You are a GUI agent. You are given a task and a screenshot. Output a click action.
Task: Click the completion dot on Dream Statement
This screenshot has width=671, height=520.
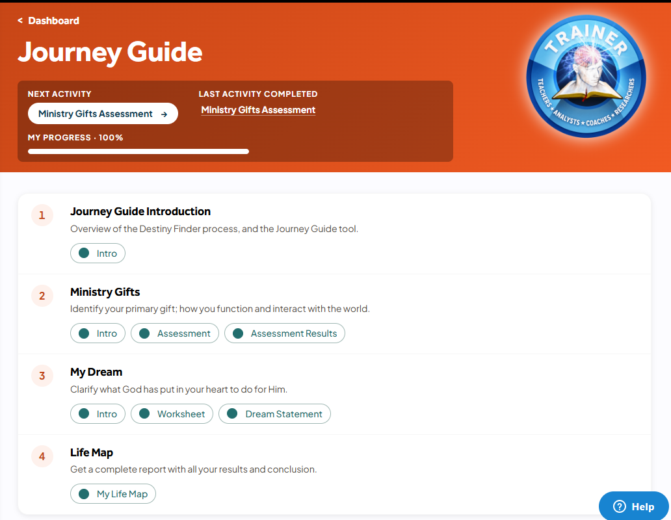[232, 413]
